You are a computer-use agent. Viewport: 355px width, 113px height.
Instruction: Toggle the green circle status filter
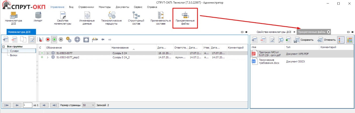(54, 39)
